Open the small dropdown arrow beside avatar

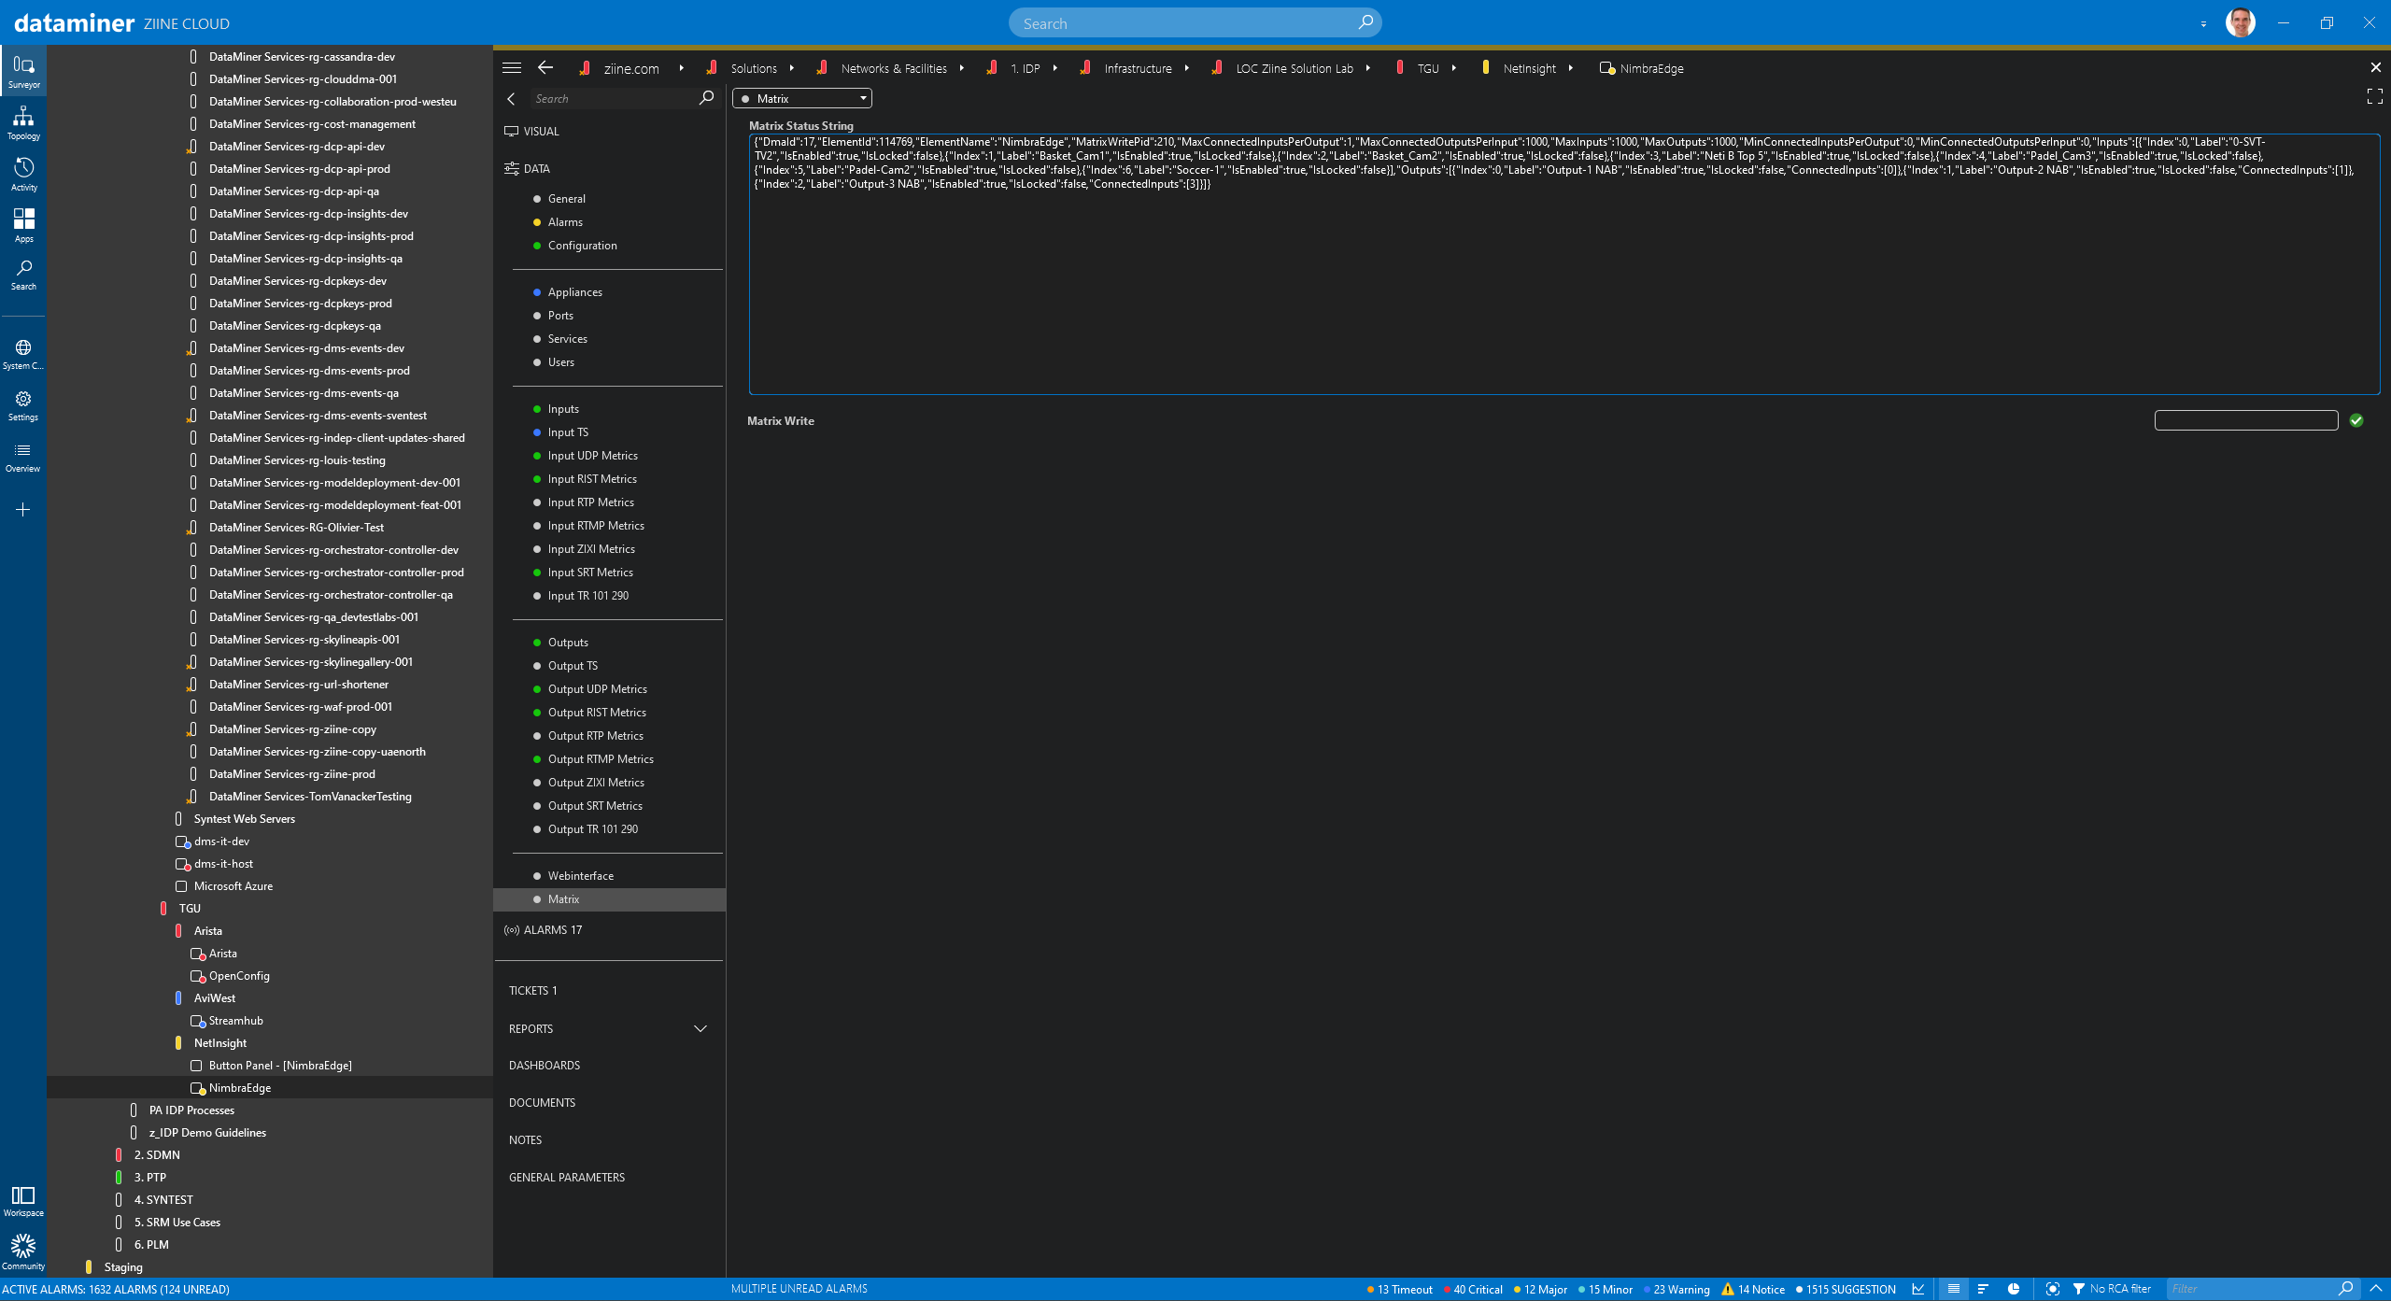click(x=2203, y=24)
